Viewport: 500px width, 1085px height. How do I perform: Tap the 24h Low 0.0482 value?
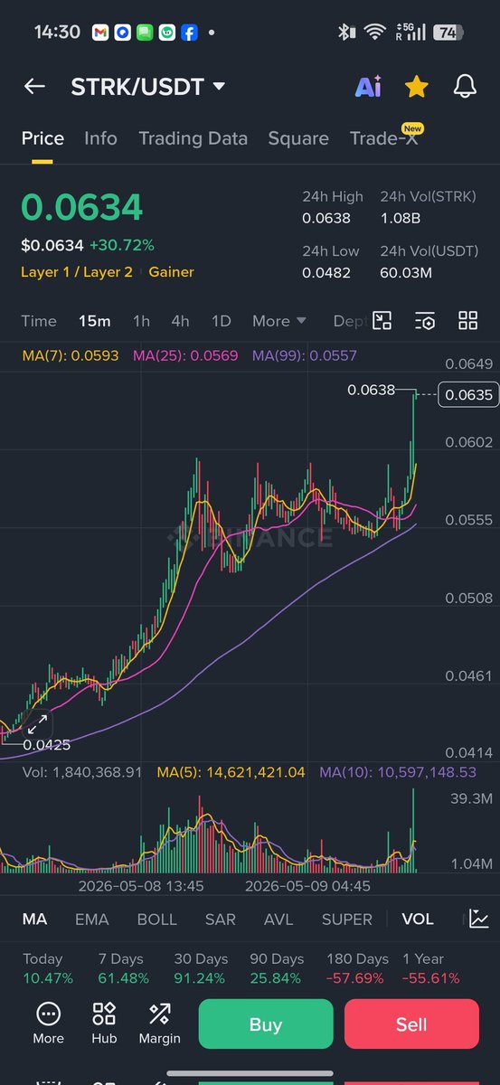pos(325,272)
